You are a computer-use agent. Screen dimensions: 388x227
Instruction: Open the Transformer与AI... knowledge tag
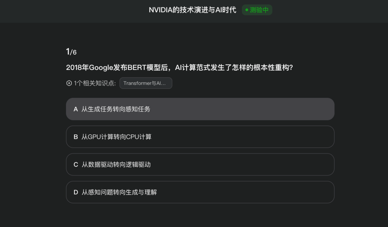click(145, 83)
